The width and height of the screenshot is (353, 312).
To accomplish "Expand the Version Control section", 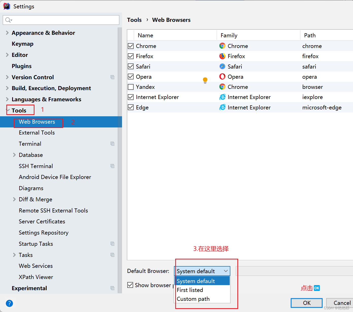I will click(7, 77).
